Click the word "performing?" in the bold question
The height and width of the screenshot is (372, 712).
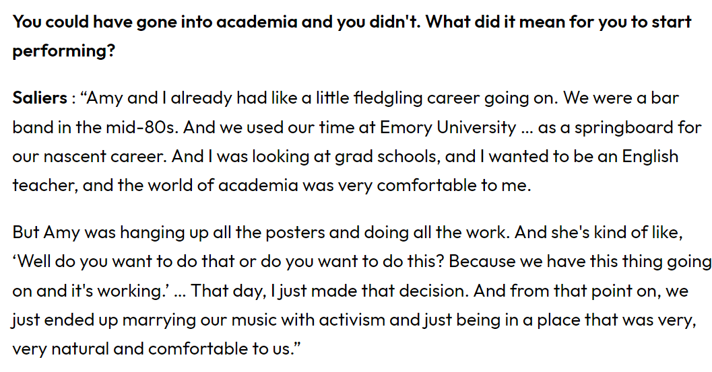coord(64,51)
